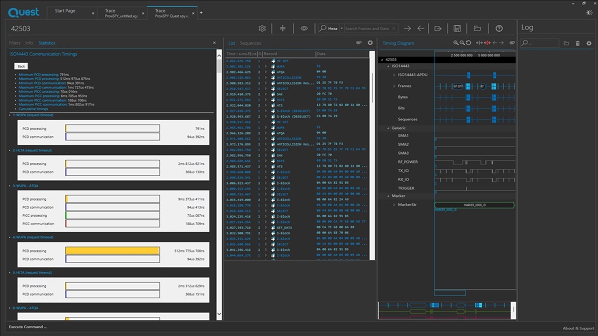Click the Statistics panel scroll-up arrow
Image resolution: width=598 pixels, height=336 pixels.
[x=219, y=55]
